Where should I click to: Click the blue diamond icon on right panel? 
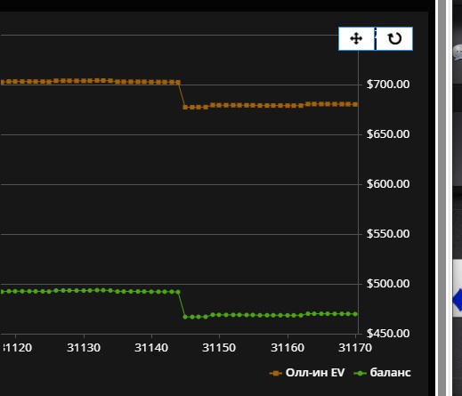click(x=458, y=300)
